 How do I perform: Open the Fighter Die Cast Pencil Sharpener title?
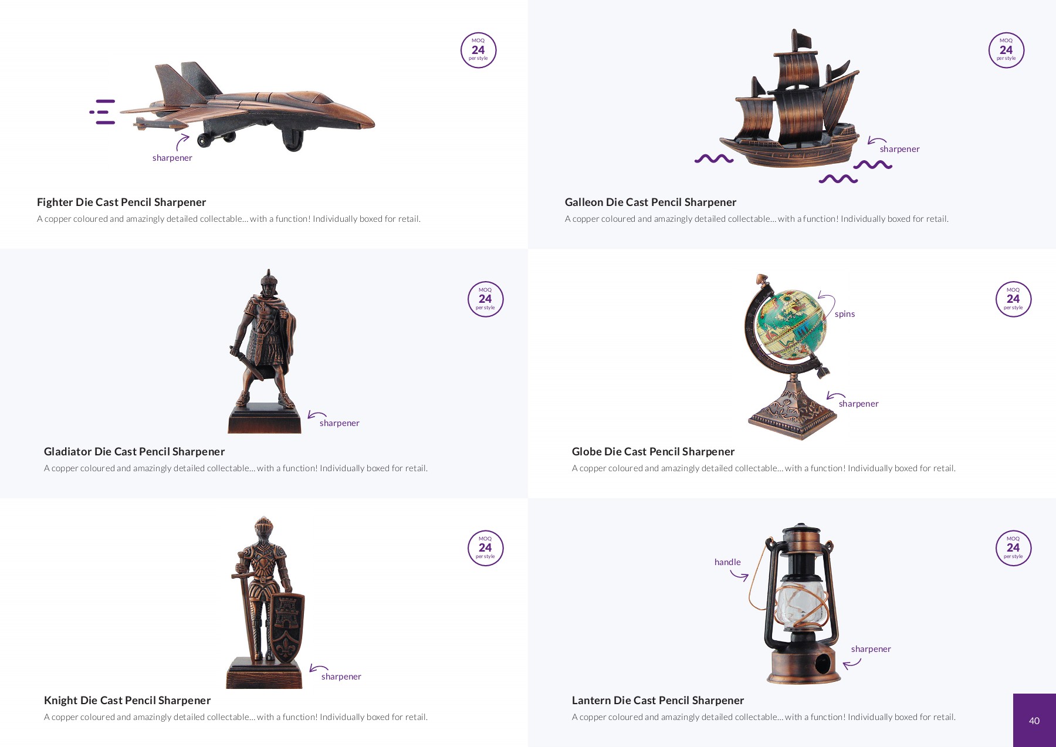click(x=121, y=202)
